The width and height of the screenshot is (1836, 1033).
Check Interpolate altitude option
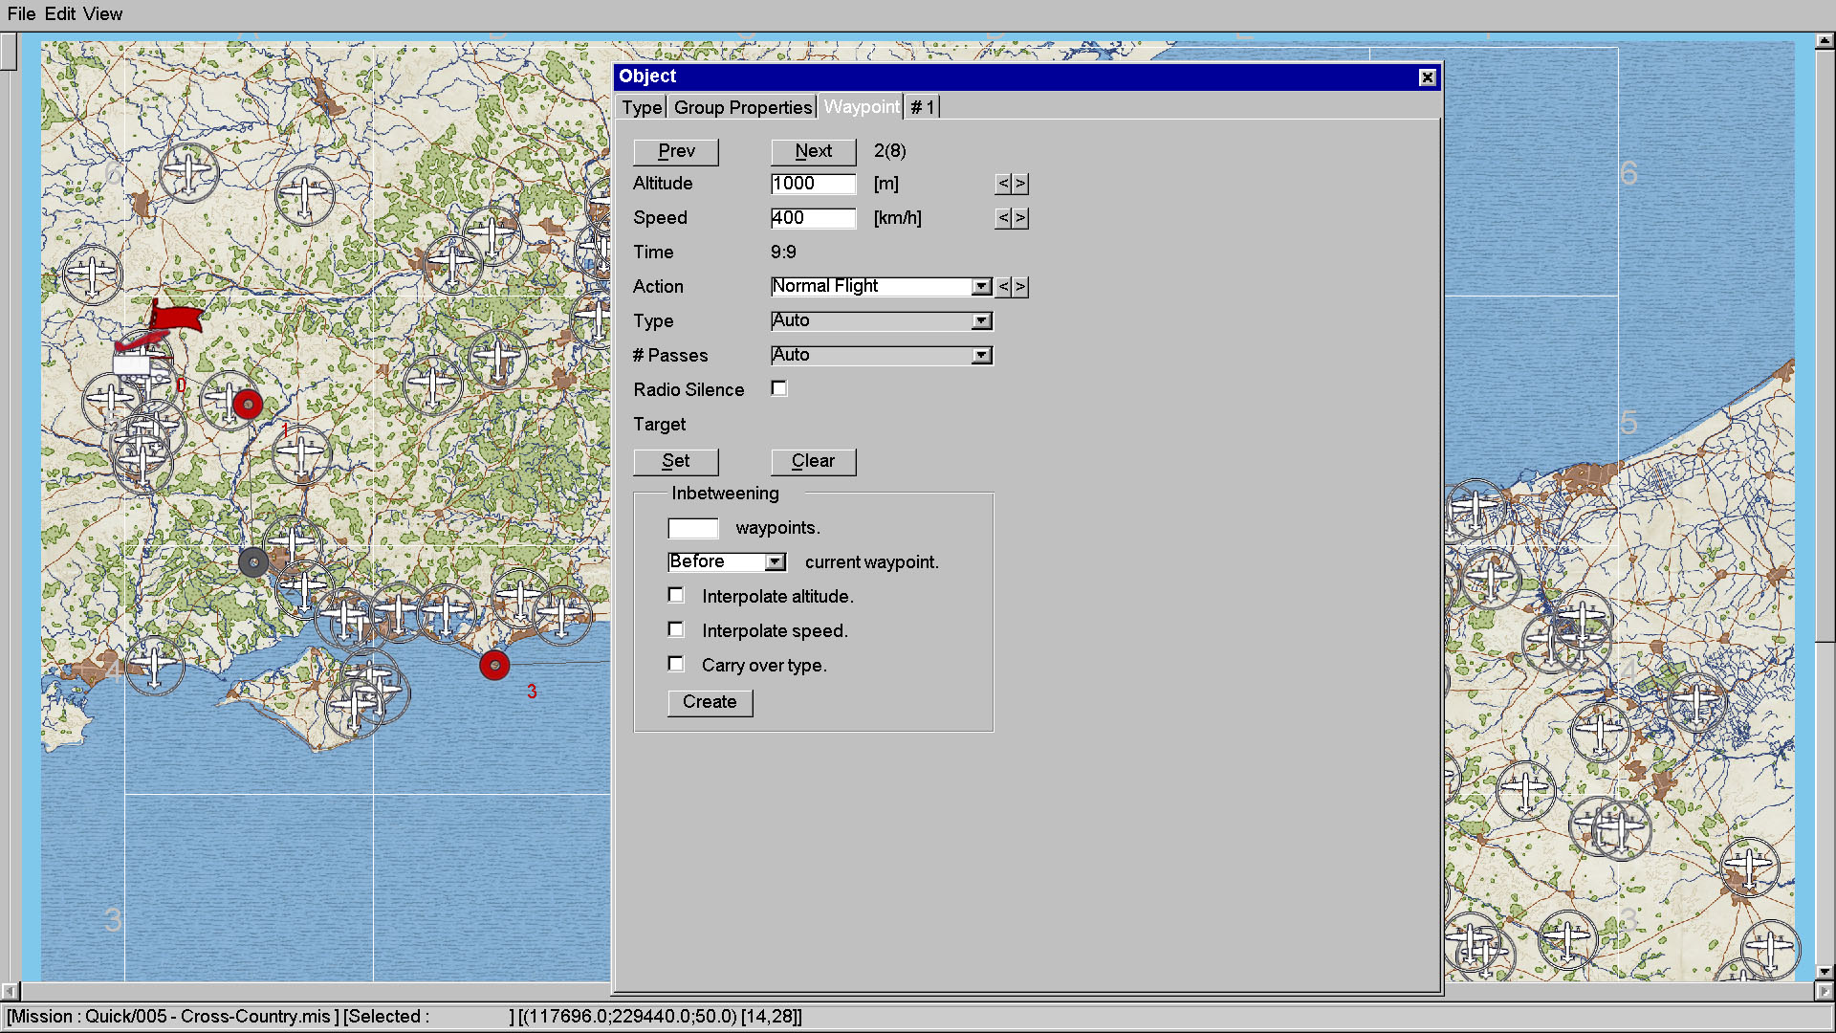coord(676,595)
